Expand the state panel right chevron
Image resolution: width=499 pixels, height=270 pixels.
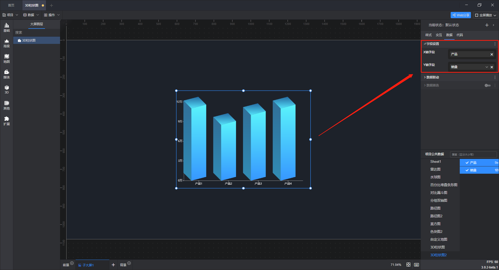pyautogui.click(x=494, y=25)
